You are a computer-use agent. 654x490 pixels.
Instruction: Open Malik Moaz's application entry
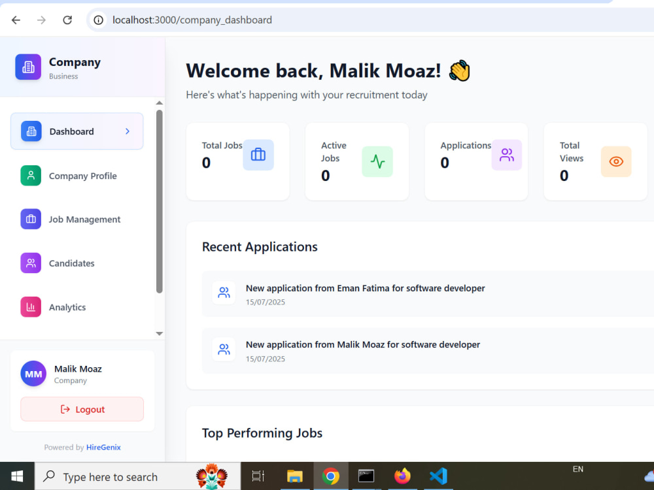[x=428, y=350]
